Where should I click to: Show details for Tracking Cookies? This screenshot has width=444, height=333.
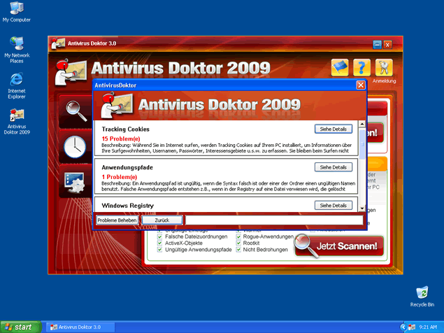pyautogui.click(x=333, y=129)
